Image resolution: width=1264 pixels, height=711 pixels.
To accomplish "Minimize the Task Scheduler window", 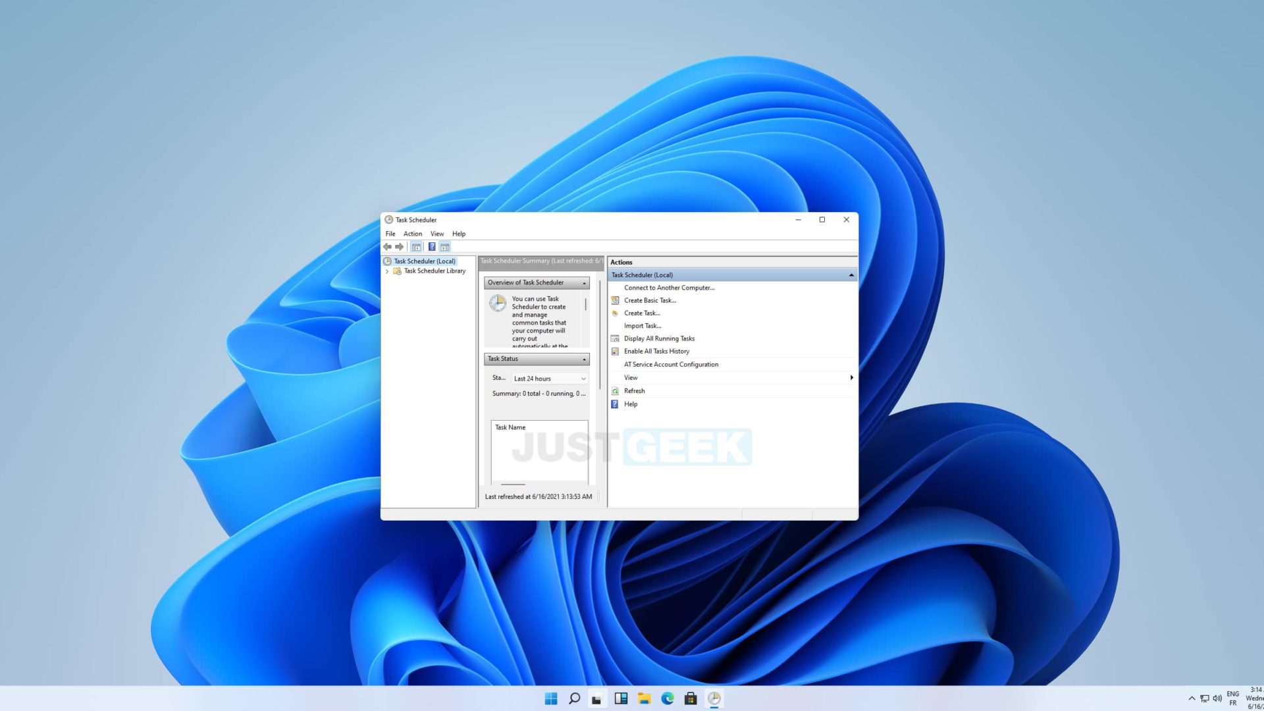I will pyautogui.click(x=798, y=220).
